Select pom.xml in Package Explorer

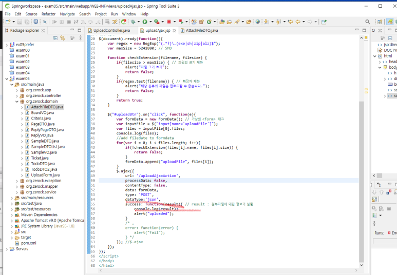coord(28,243)
